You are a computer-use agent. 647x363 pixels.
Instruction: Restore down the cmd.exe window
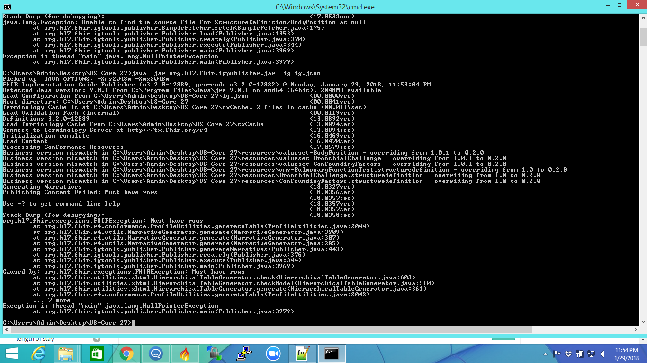point(620,5)
